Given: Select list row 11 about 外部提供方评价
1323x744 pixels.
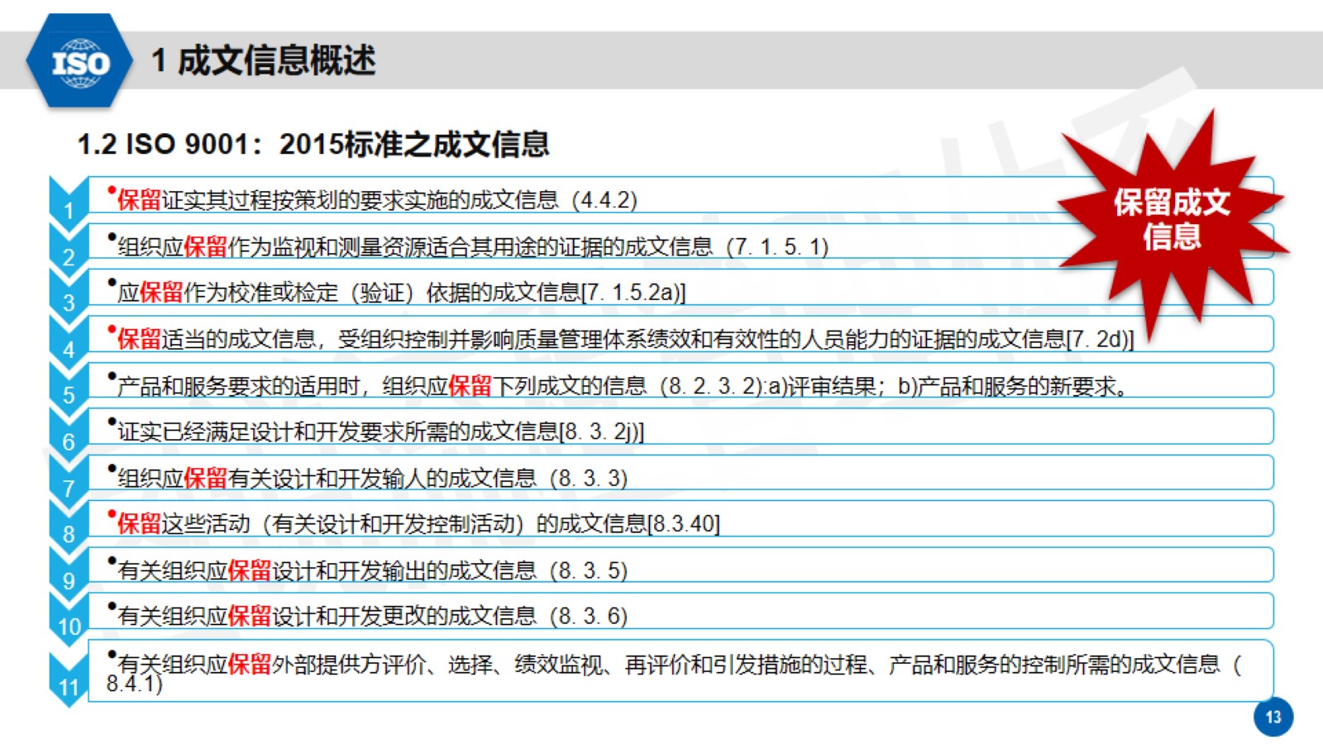Looking at the screenshot, I should click(x=681, y=671).
